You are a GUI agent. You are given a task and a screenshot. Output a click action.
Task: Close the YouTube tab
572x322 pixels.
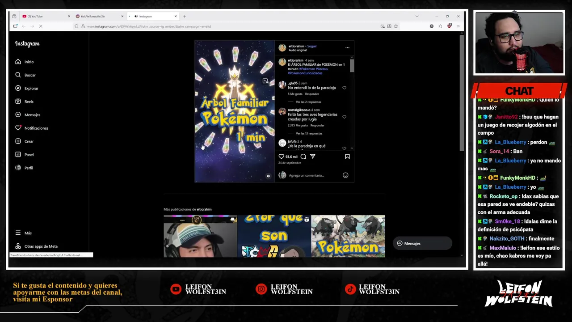tap(69, 17)
